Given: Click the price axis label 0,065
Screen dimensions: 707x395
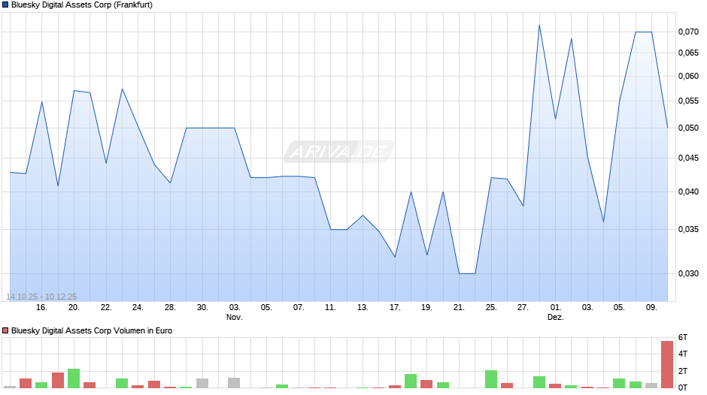Looking at the screenshot, I should coord(688,53).
